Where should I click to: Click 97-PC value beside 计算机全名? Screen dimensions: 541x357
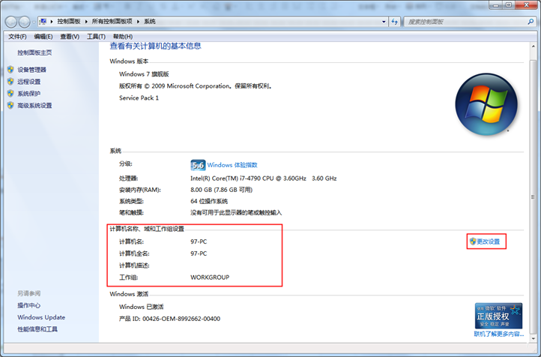pos(199,253)
